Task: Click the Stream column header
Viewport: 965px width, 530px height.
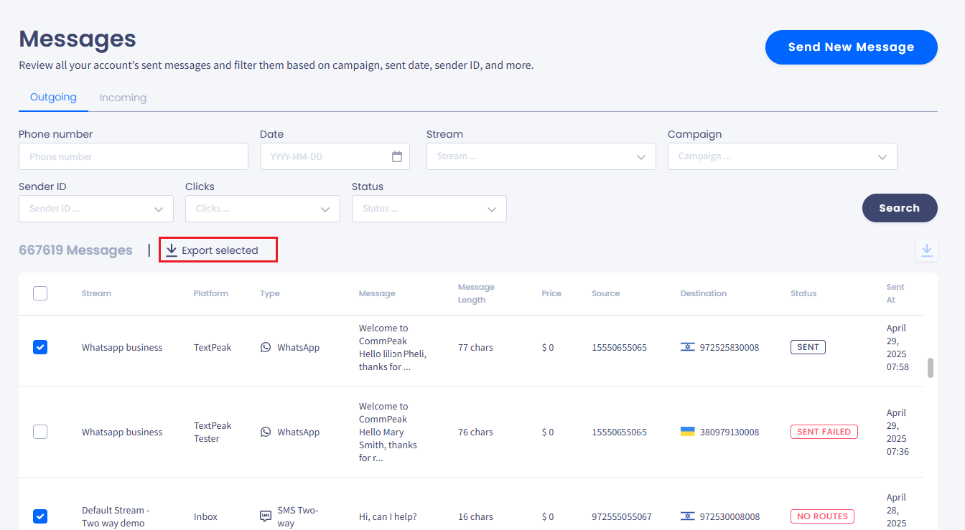Action: pos(96,293)
